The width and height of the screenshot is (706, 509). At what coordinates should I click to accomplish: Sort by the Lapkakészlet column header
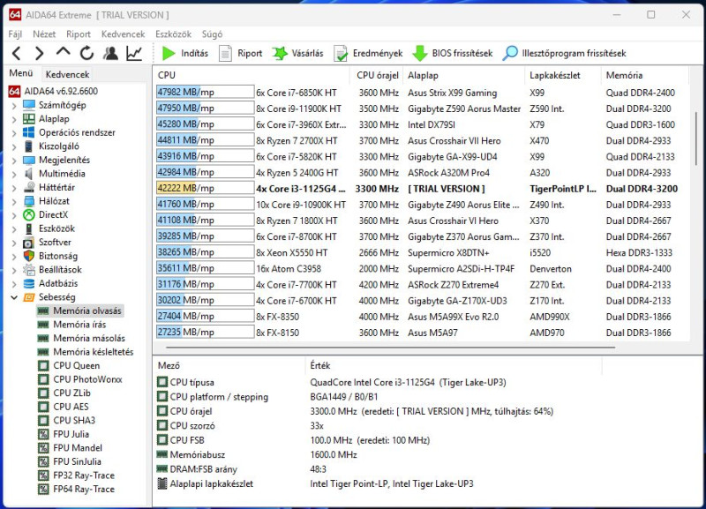(563, 75)
